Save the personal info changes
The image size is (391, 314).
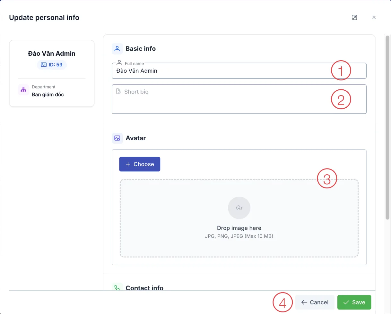(x=354, y=302)
